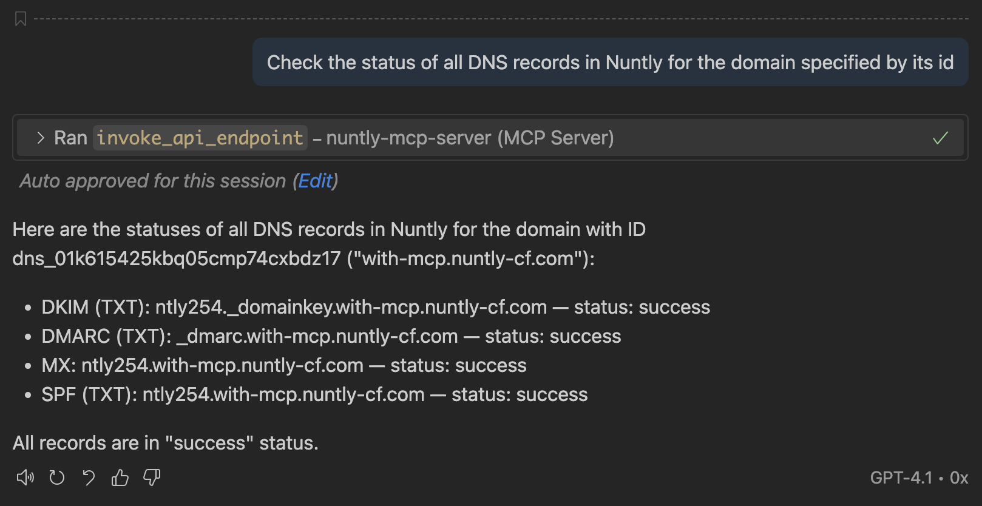The height and width of the screenshot is (506, 982).
Task: Click the green checkmark on tool call
Action: 940,138
